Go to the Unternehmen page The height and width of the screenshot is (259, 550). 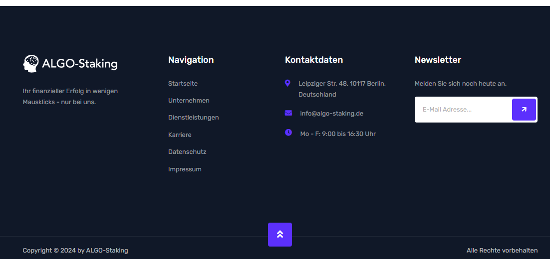point(189,101)
